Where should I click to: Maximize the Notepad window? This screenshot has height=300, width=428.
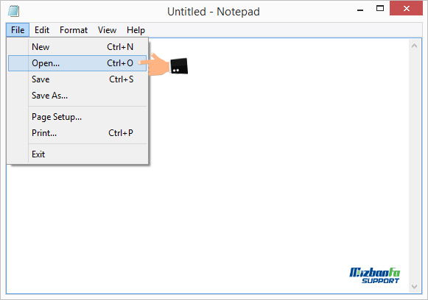(x=379, y=8)
